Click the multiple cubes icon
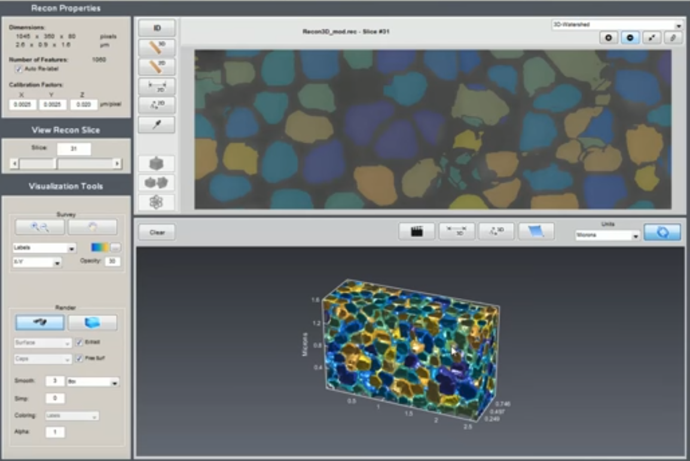Viewport: 690px width, 461px height. (156, 183)
